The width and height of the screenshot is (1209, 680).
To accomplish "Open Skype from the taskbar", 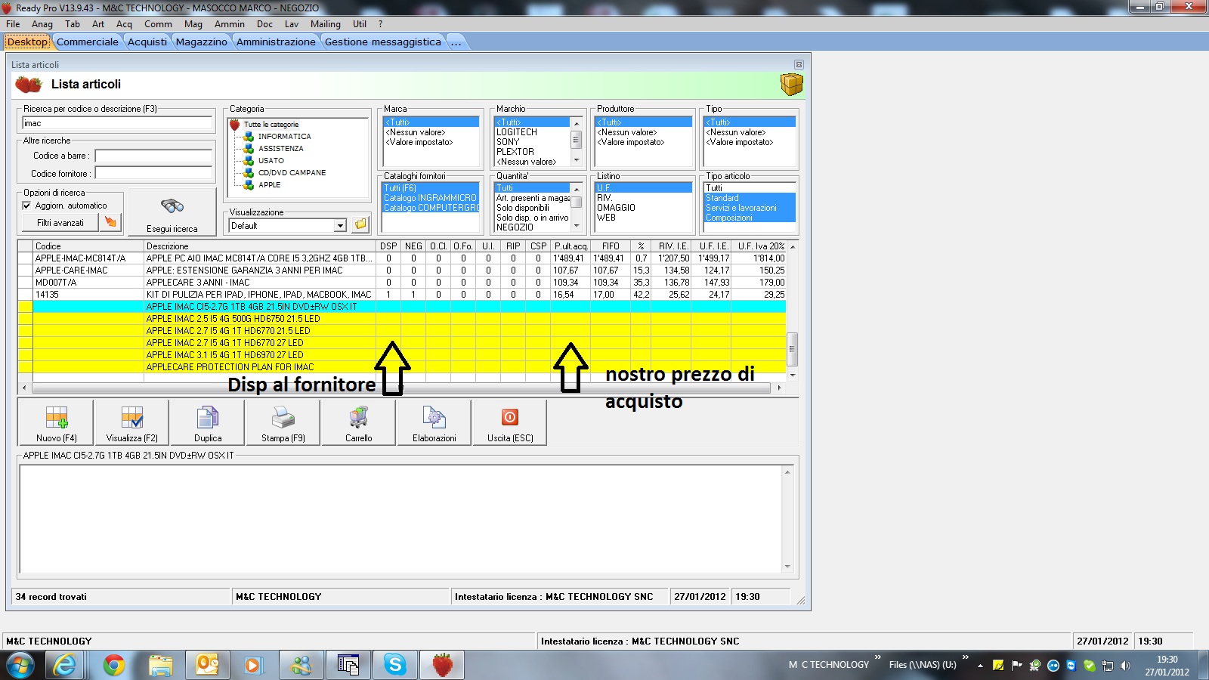I will point(394,665).
